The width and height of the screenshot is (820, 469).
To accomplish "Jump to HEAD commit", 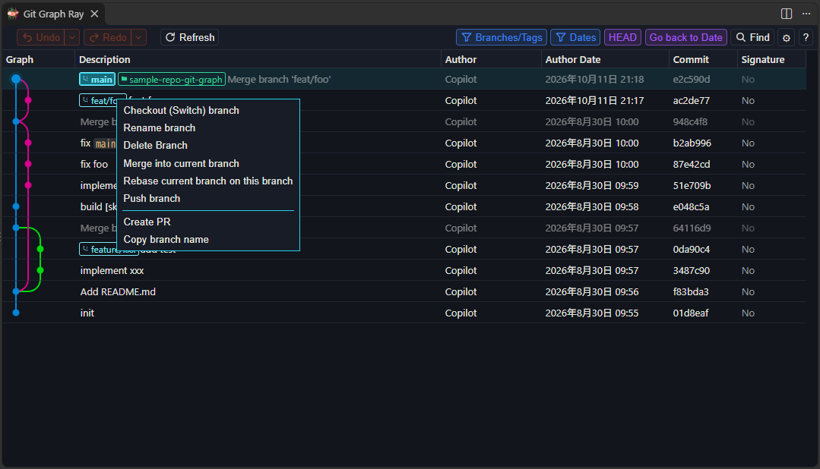I will point(622,38).
